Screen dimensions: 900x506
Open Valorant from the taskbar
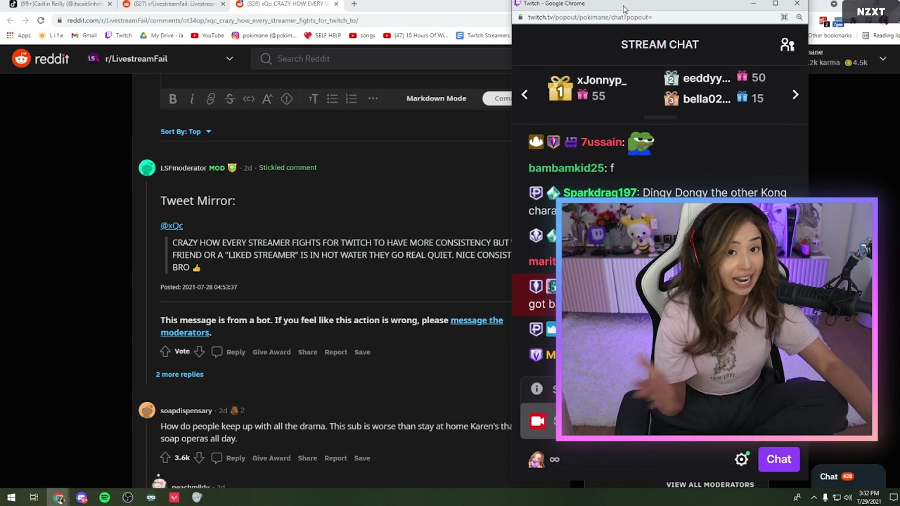[174, 498]
